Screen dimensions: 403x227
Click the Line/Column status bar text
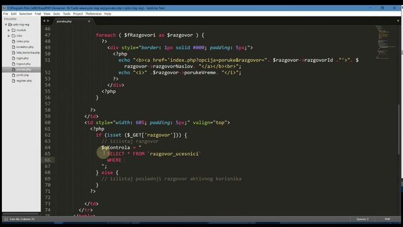pyautogui.click(x=22, y=219)
